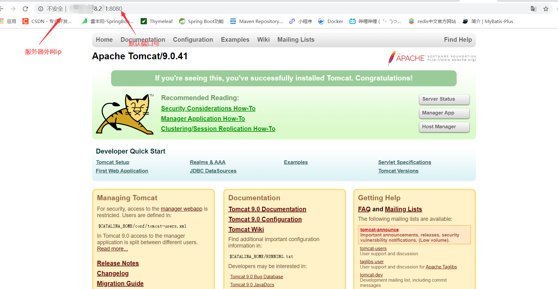Open the CSDN bookmark
Image resolution: width=558 pixels, height=289 pixels.
(47, 21)
